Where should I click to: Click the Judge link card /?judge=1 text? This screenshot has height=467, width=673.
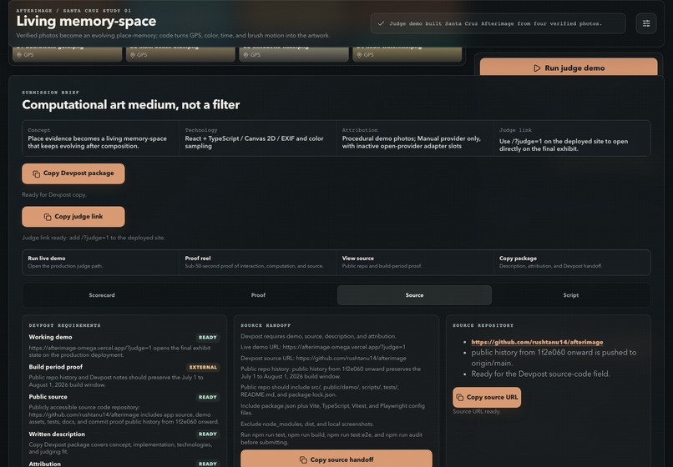coord(564,145)
